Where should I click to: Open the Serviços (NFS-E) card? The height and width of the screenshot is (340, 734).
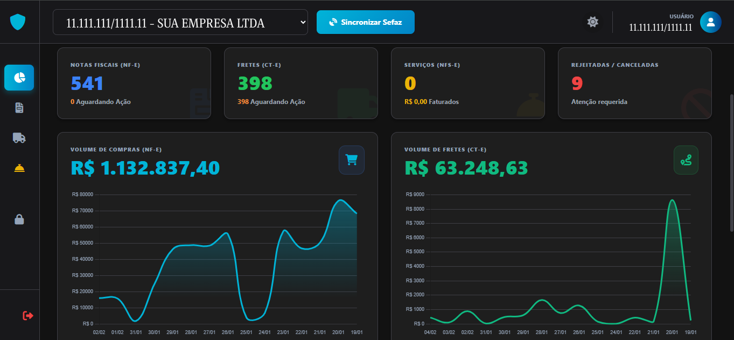click(x=468, y=83)
